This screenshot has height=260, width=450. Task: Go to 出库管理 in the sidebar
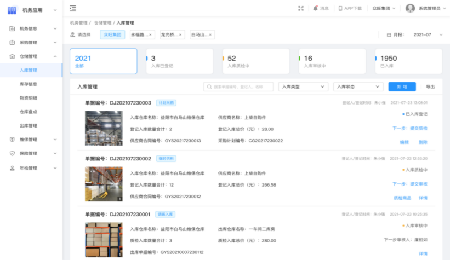coord(29,125)
